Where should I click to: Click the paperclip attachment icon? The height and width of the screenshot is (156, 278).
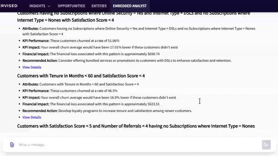click(x=12, y=145)
